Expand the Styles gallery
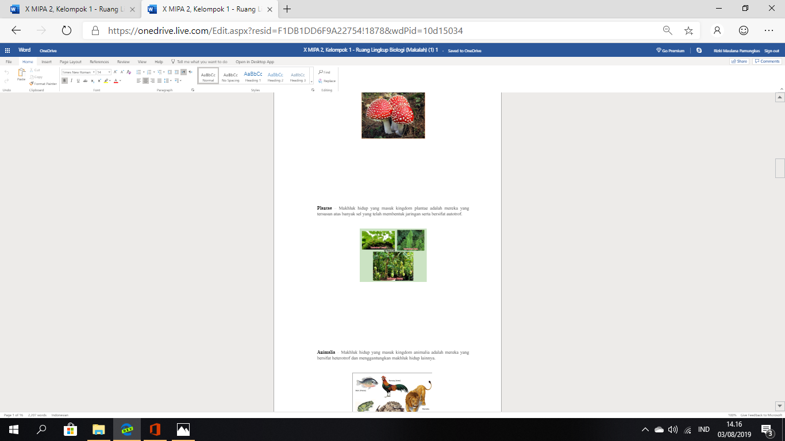 (312, 82)
